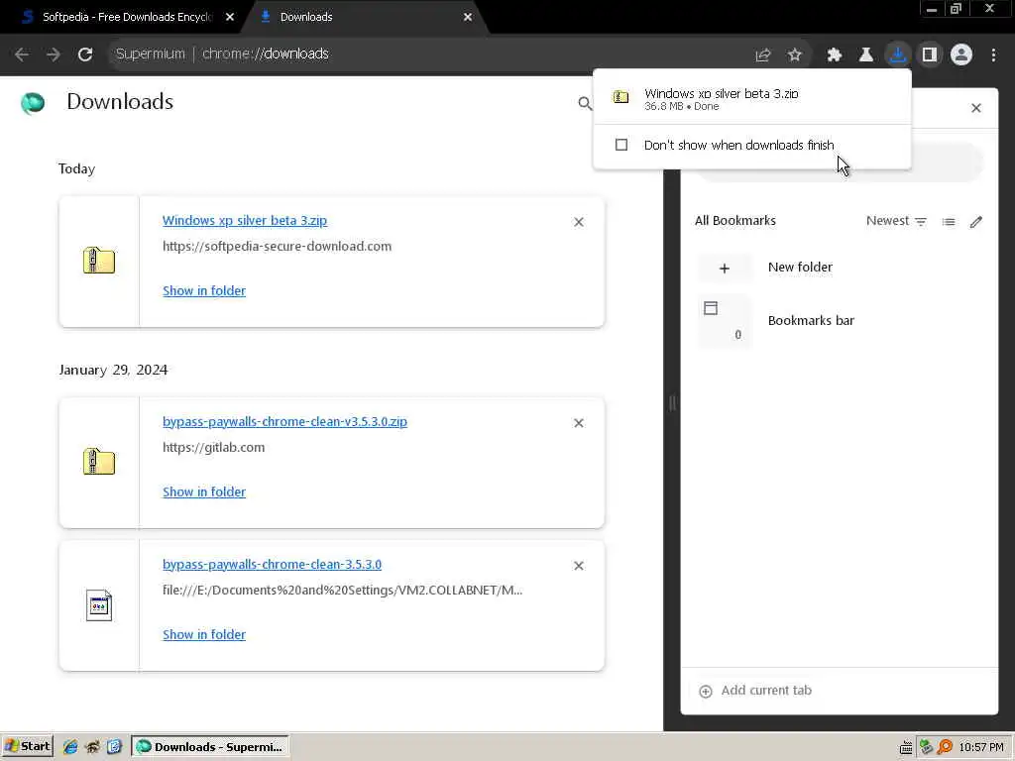Click the 10:57 PM clock
The height and width of the screenshot is (761, 1015).
pyautogui.click(x=981, y=747)
